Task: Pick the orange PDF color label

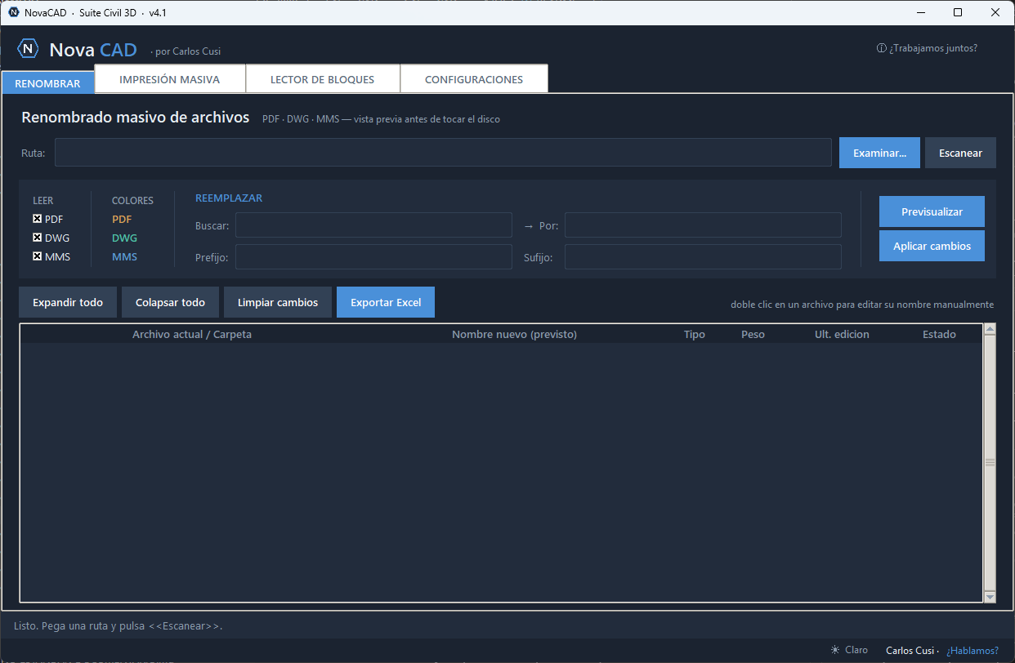Action: (122, 219)
